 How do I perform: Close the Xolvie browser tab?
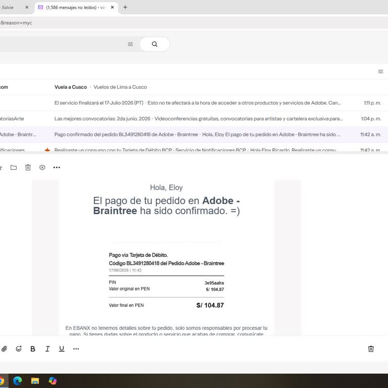(27, 7)
